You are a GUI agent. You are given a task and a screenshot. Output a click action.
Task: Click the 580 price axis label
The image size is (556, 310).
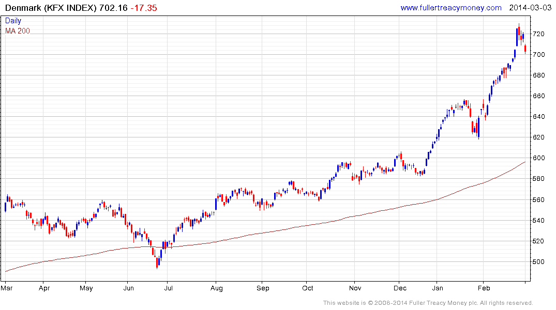coord(538,179)
